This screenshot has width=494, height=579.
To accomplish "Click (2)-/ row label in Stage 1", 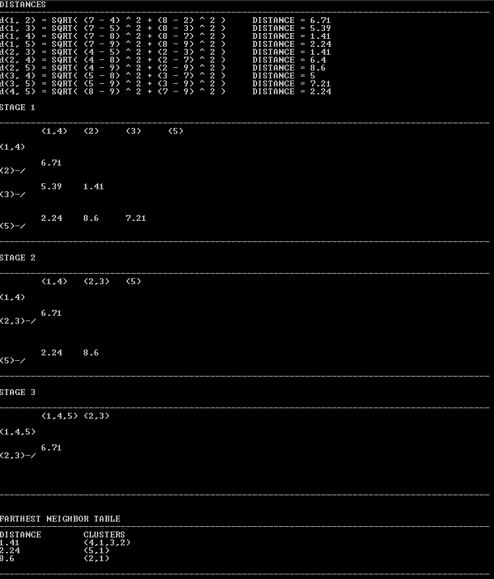I will tap(13, 171).
